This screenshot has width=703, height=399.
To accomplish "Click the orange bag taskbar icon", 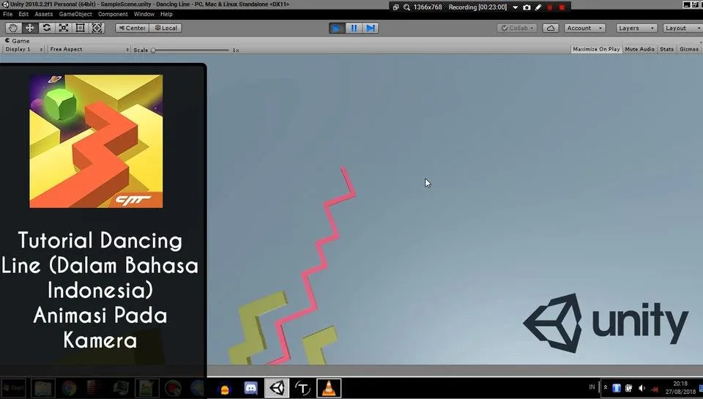I will click(225, 389).
